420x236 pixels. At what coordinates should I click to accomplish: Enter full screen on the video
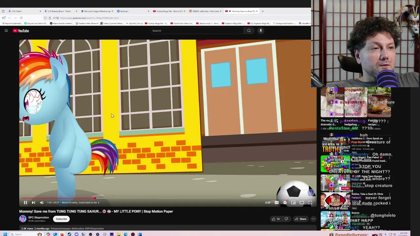click(x=310, y=203)
